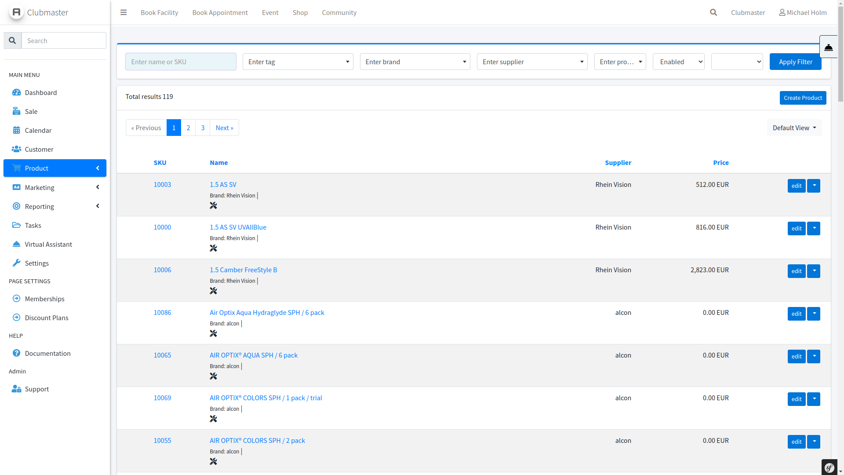Open the Default View dropdown
844x475 pixels.
point(794,128)
